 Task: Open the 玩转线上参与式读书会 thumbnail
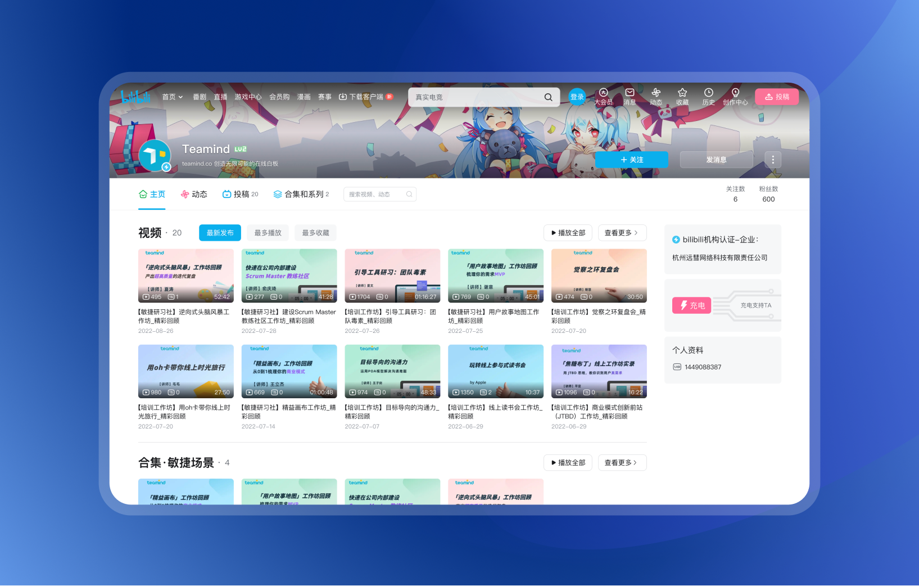point(496,371)
